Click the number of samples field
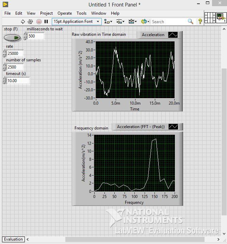227x244 pixels. click(15, 67)
